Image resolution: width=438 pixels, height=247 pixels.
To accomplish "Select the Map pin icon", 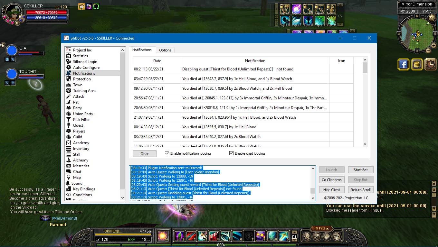I will click(68, 178).
